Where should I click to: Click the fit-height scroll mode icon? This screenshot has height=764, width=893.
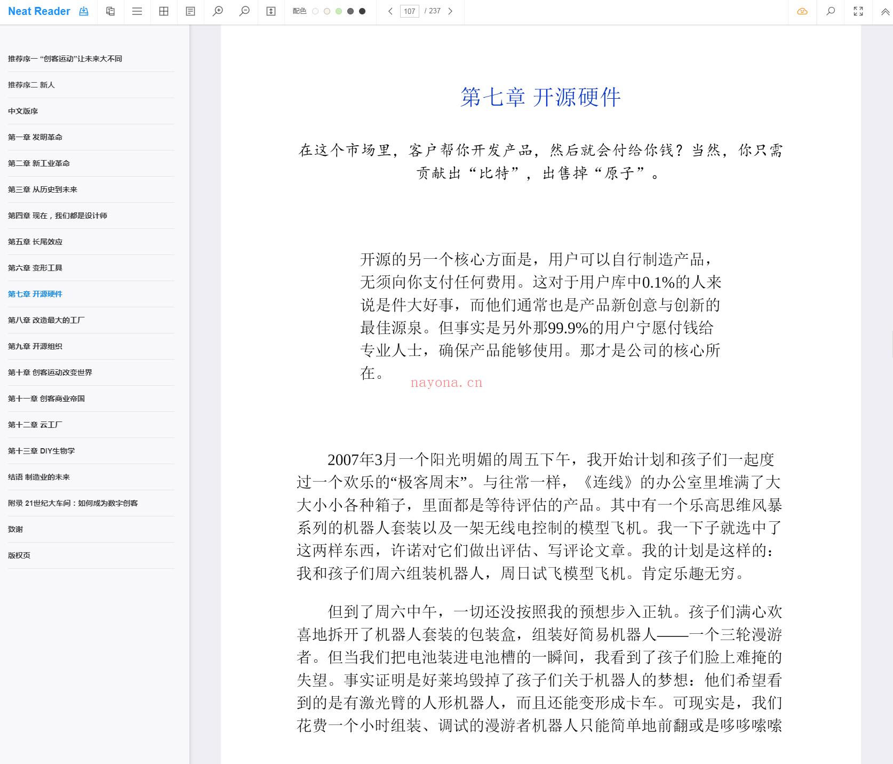[271, 11]
